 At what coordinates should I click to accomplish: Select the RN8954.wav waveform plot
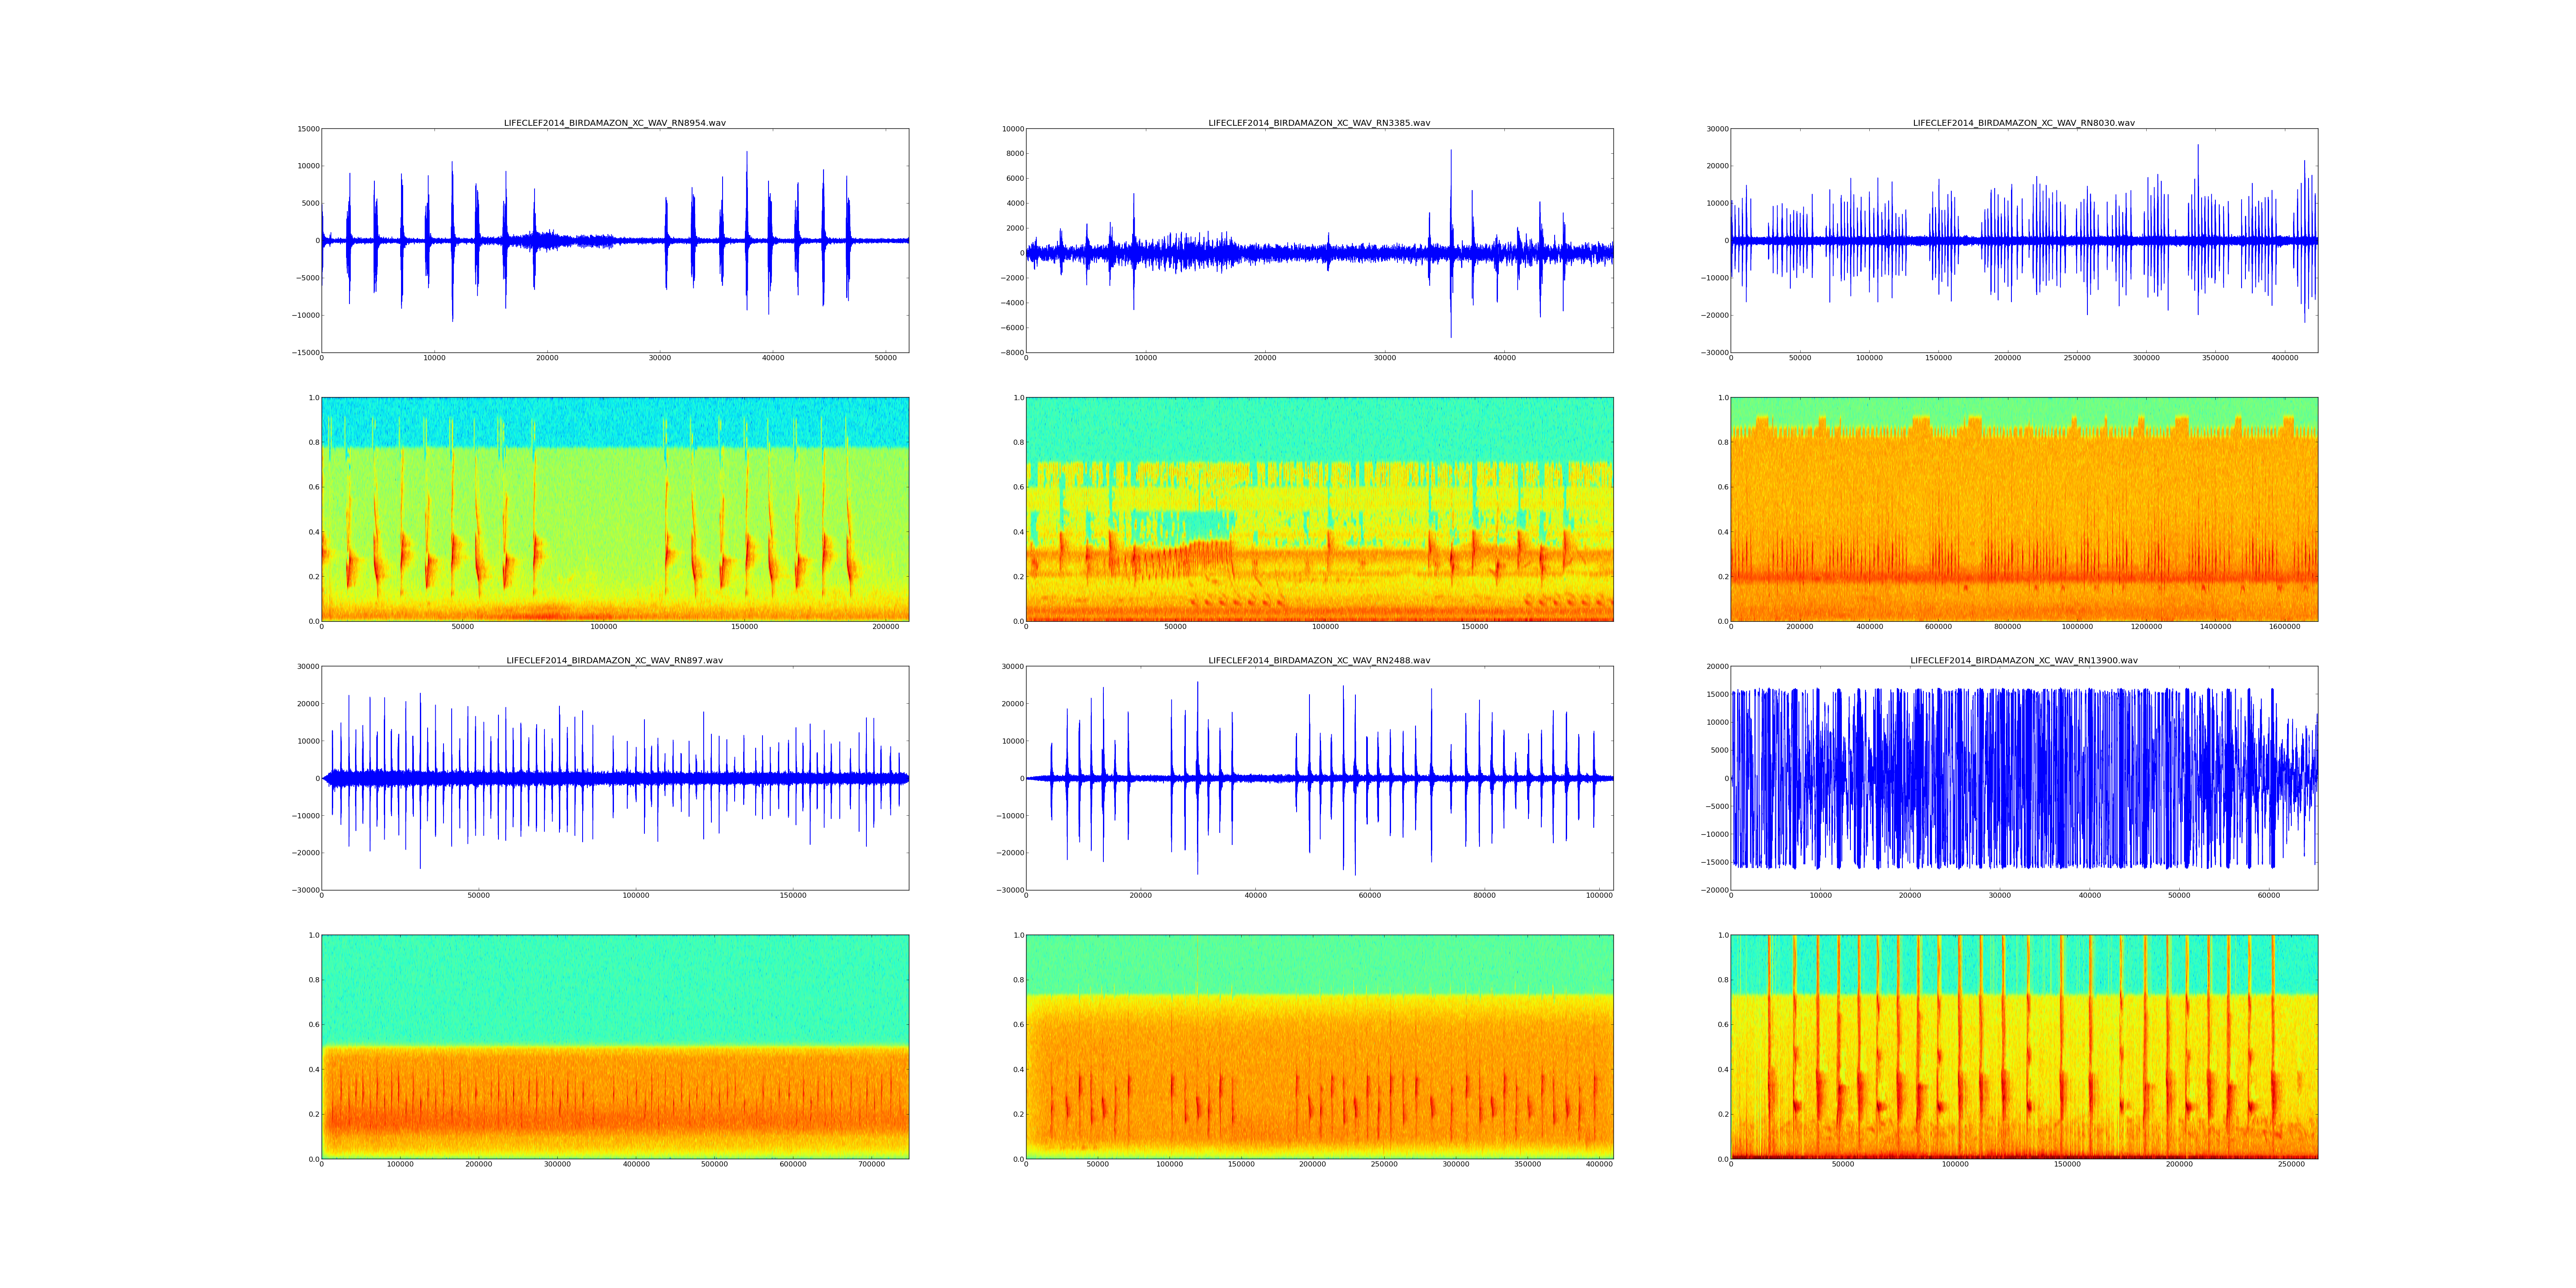point(614,240)
